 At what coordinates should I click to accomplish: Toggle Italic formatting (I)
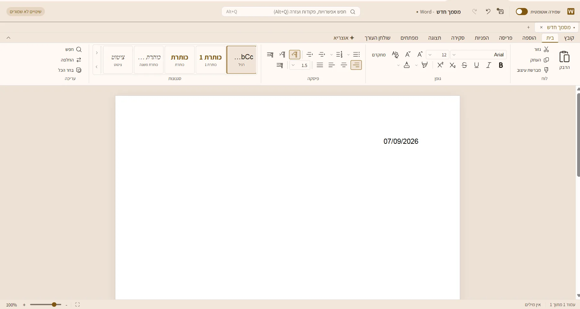tap(489, 65)
